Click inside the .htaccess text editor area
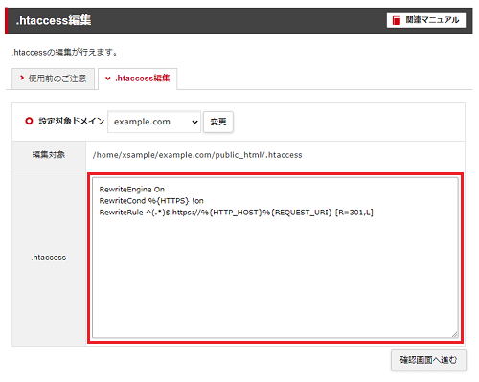Screen dimensions: 479x382 (x=275, y=258)
